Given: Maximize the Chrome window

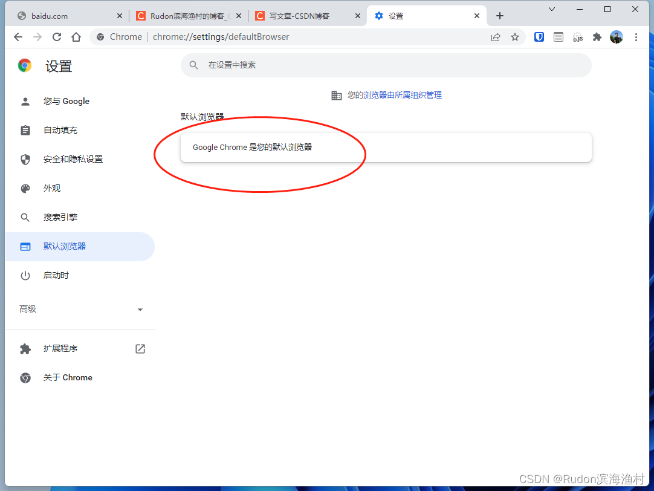Looking at the screenshot, I should pos(607,9).
